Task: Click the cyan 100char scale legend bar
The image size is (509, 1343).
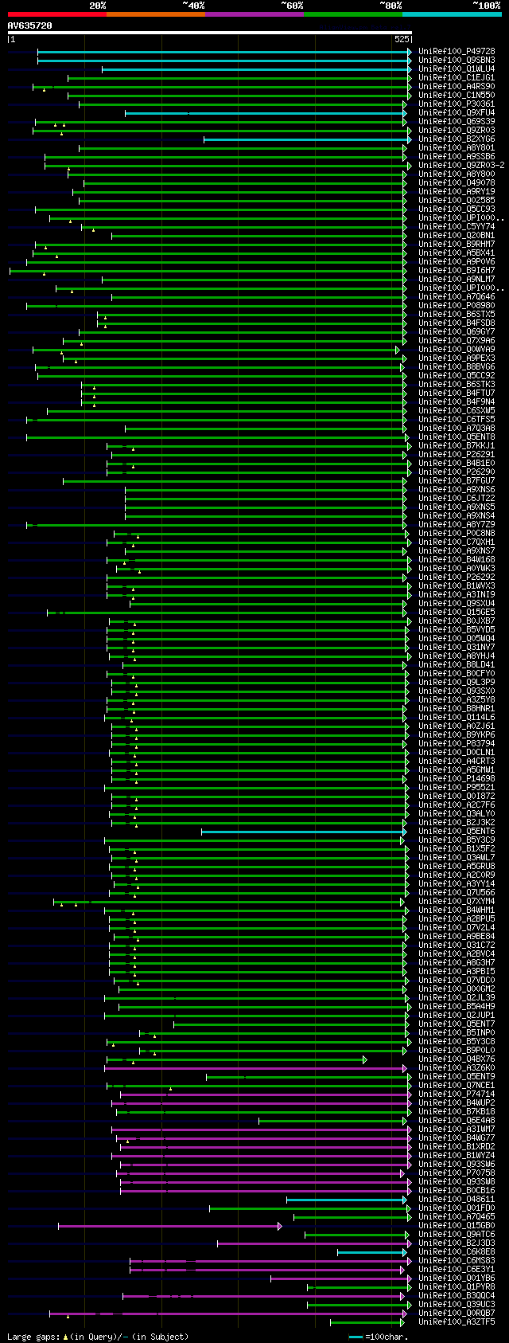Action: click(x=356, y=1337)
